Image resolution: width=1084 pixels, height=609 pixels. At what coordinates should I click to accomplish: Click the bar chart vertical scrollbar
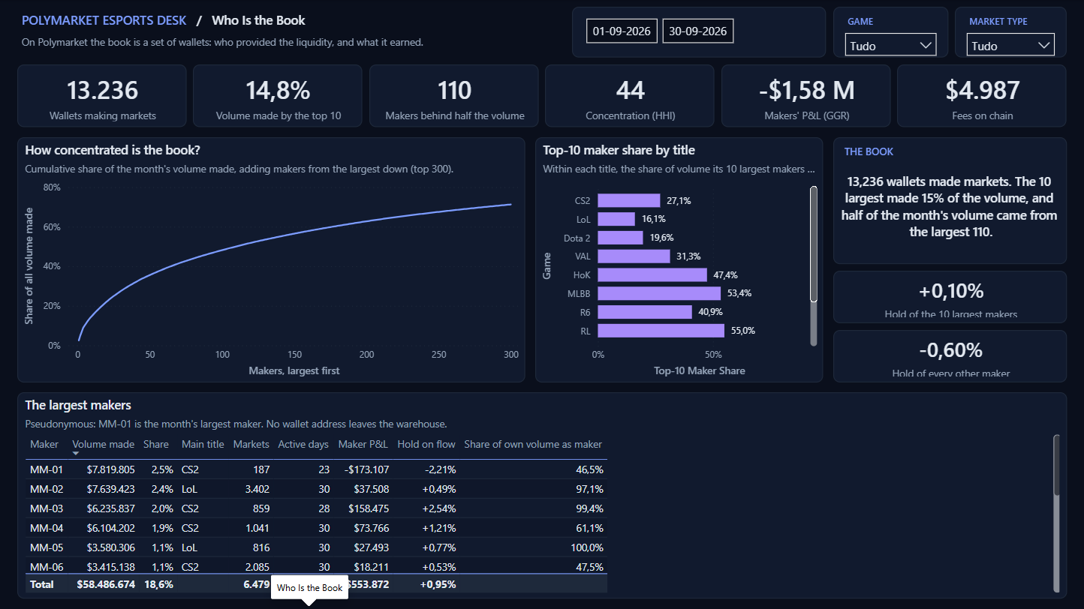(x=813, y=244)
